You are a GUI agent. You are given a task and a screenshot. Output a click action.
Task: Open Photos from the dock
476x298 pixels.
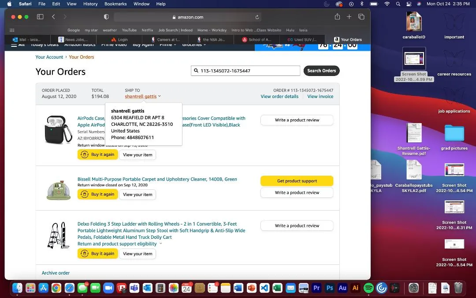click(x=174, y=288)
